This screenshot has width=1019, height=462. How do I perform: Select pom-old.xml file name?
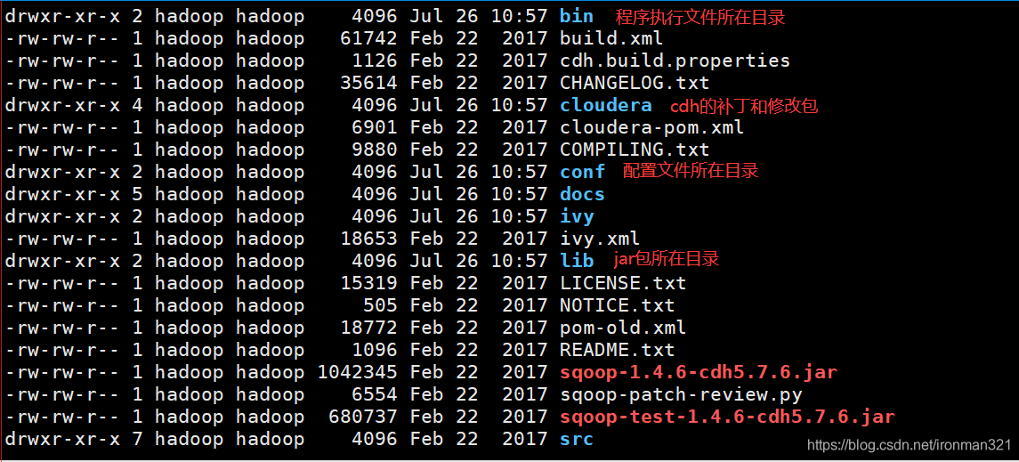click(x=623, y=328)
